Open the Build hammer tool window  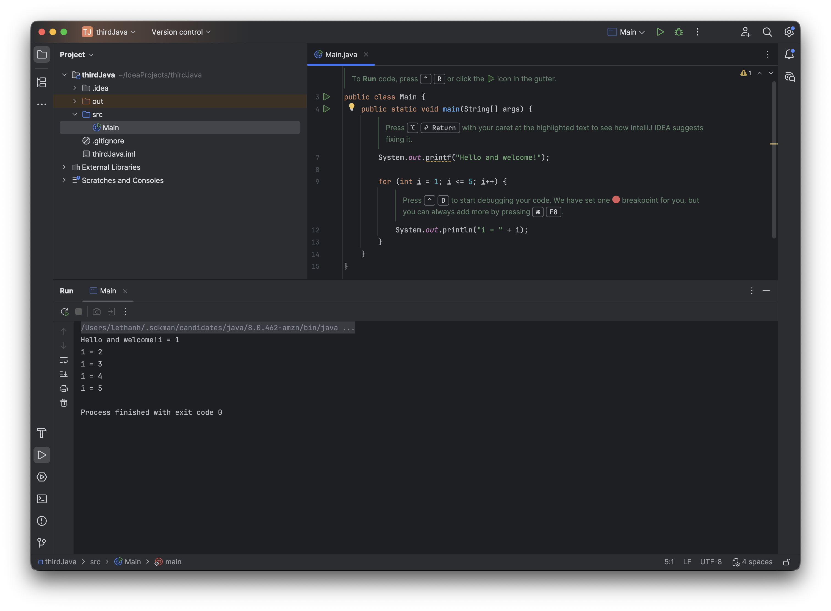[42, 433]
